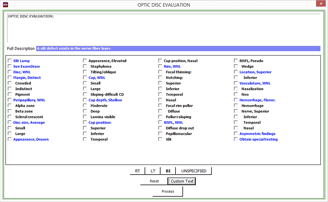328x202 pixels.
Task: Close the Optic Disc Evaluation window
Action: tap(320, 4)
